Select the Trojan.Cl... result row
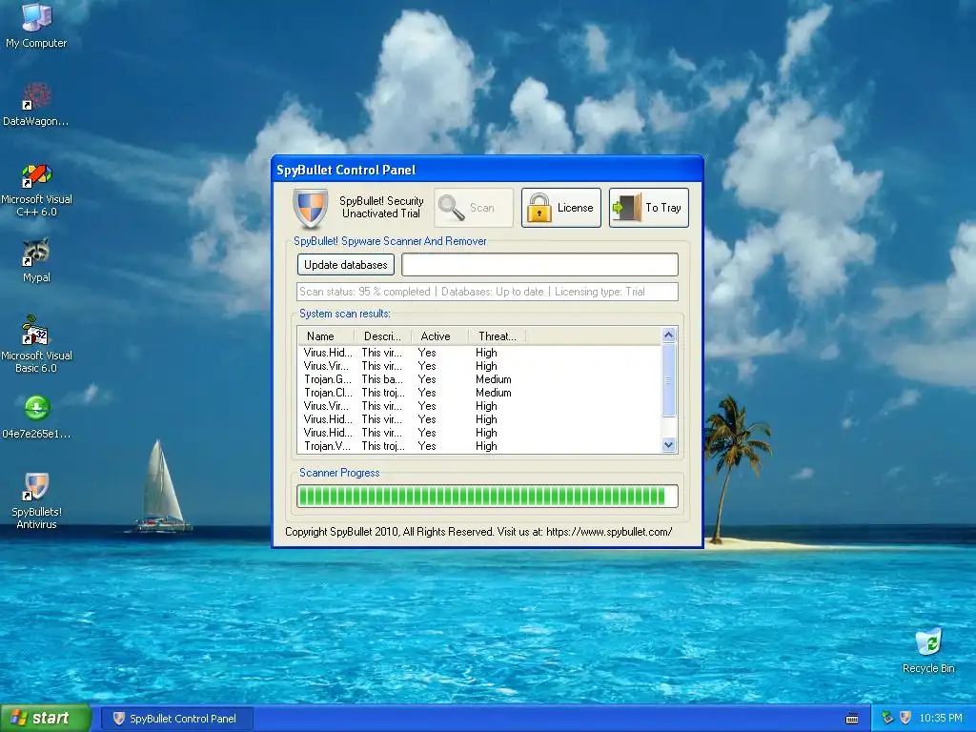The image size is (976, 732). (479, 393)
